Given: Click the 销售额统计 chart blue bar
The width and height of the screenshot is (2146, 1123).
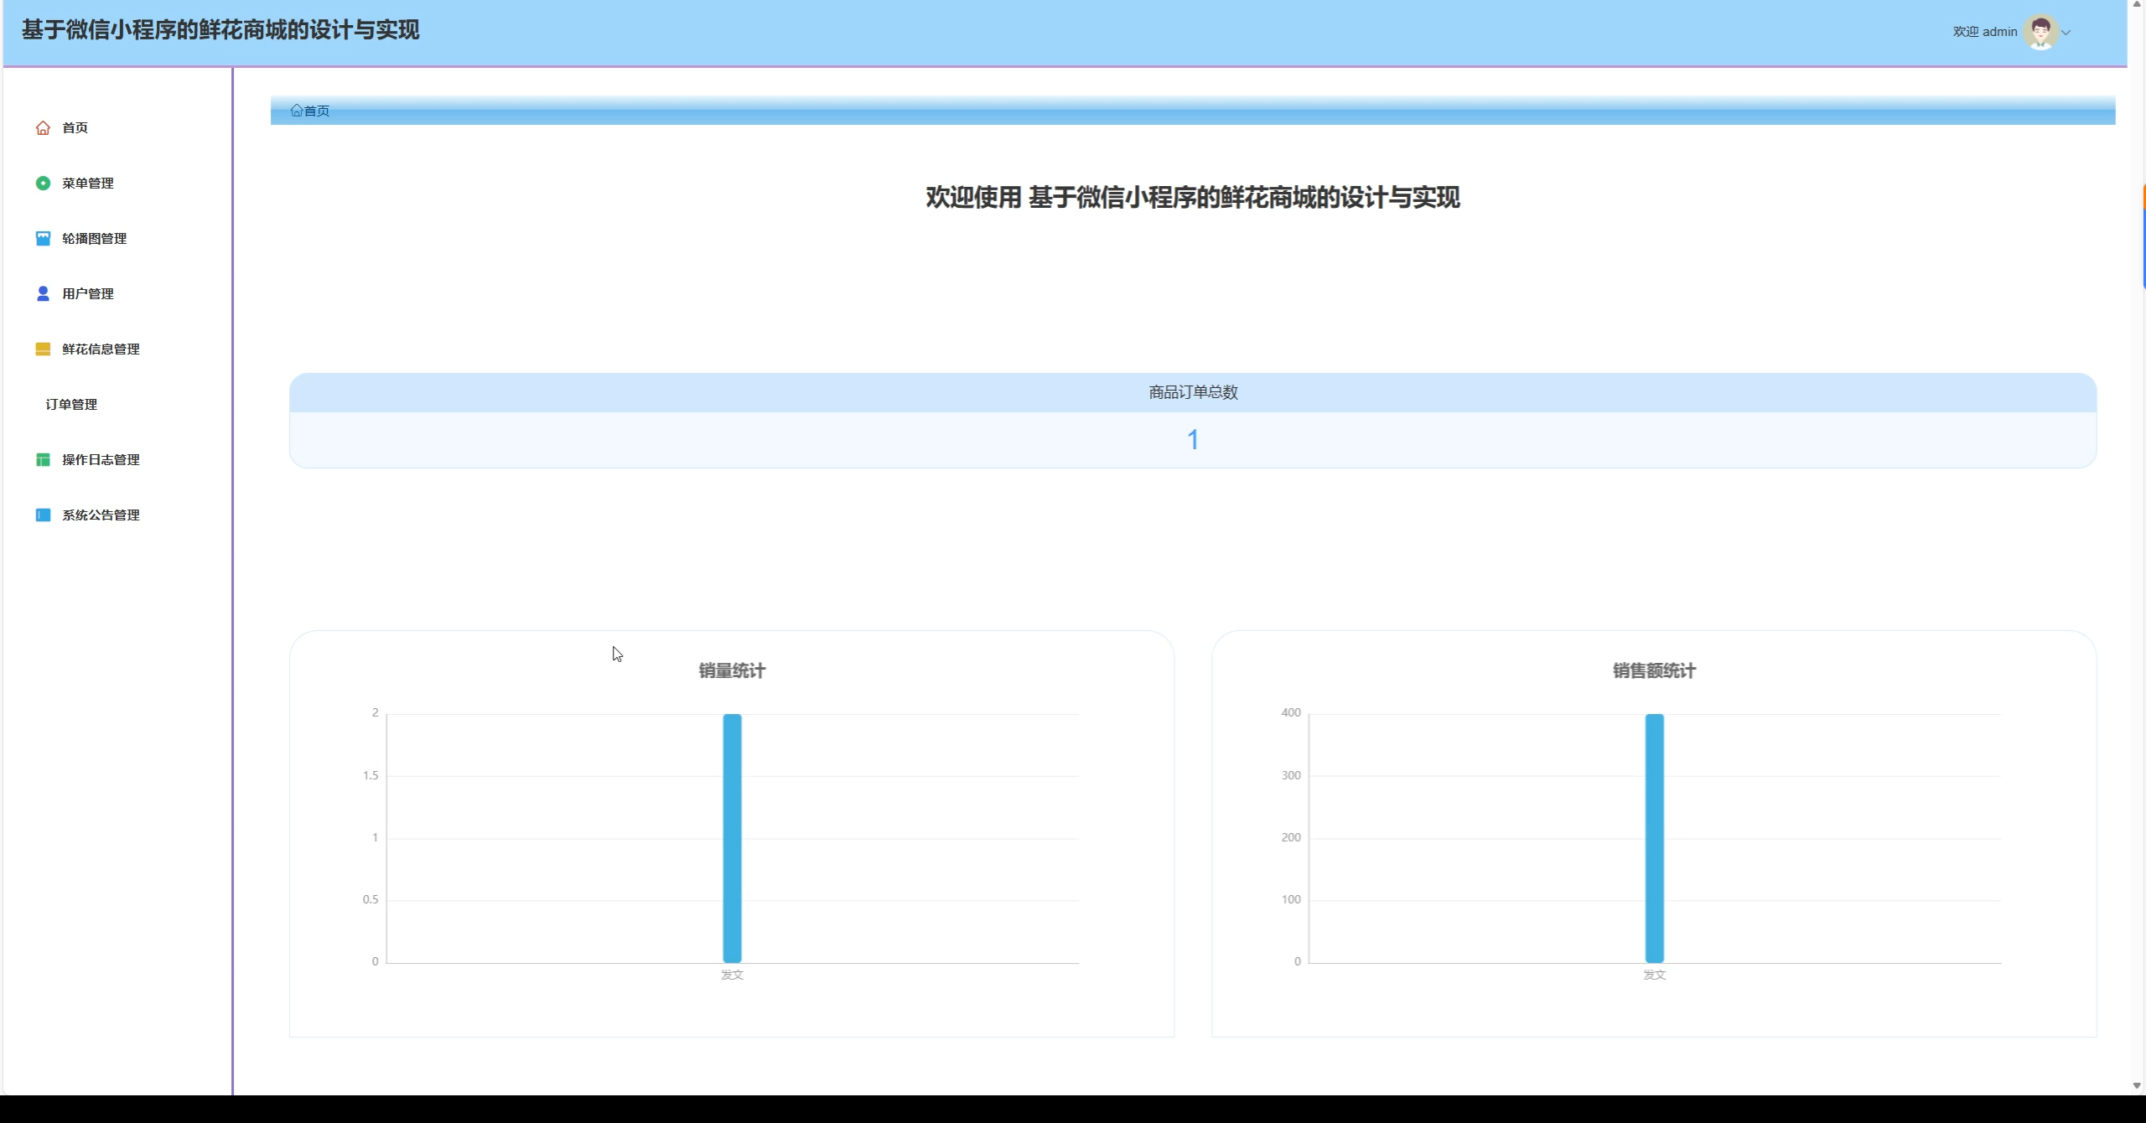Looking at the screenshot, I should tap(1654, 838).
